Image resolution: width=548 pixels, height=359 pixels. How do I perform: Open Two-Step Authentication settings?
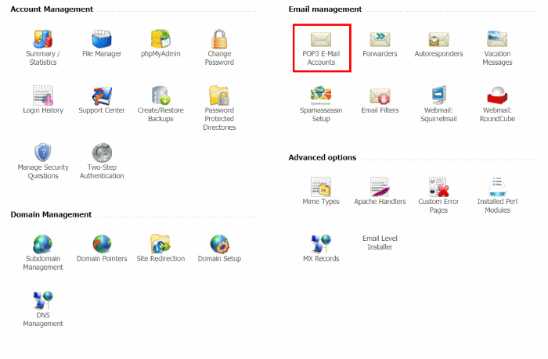[x=102, y=153]
